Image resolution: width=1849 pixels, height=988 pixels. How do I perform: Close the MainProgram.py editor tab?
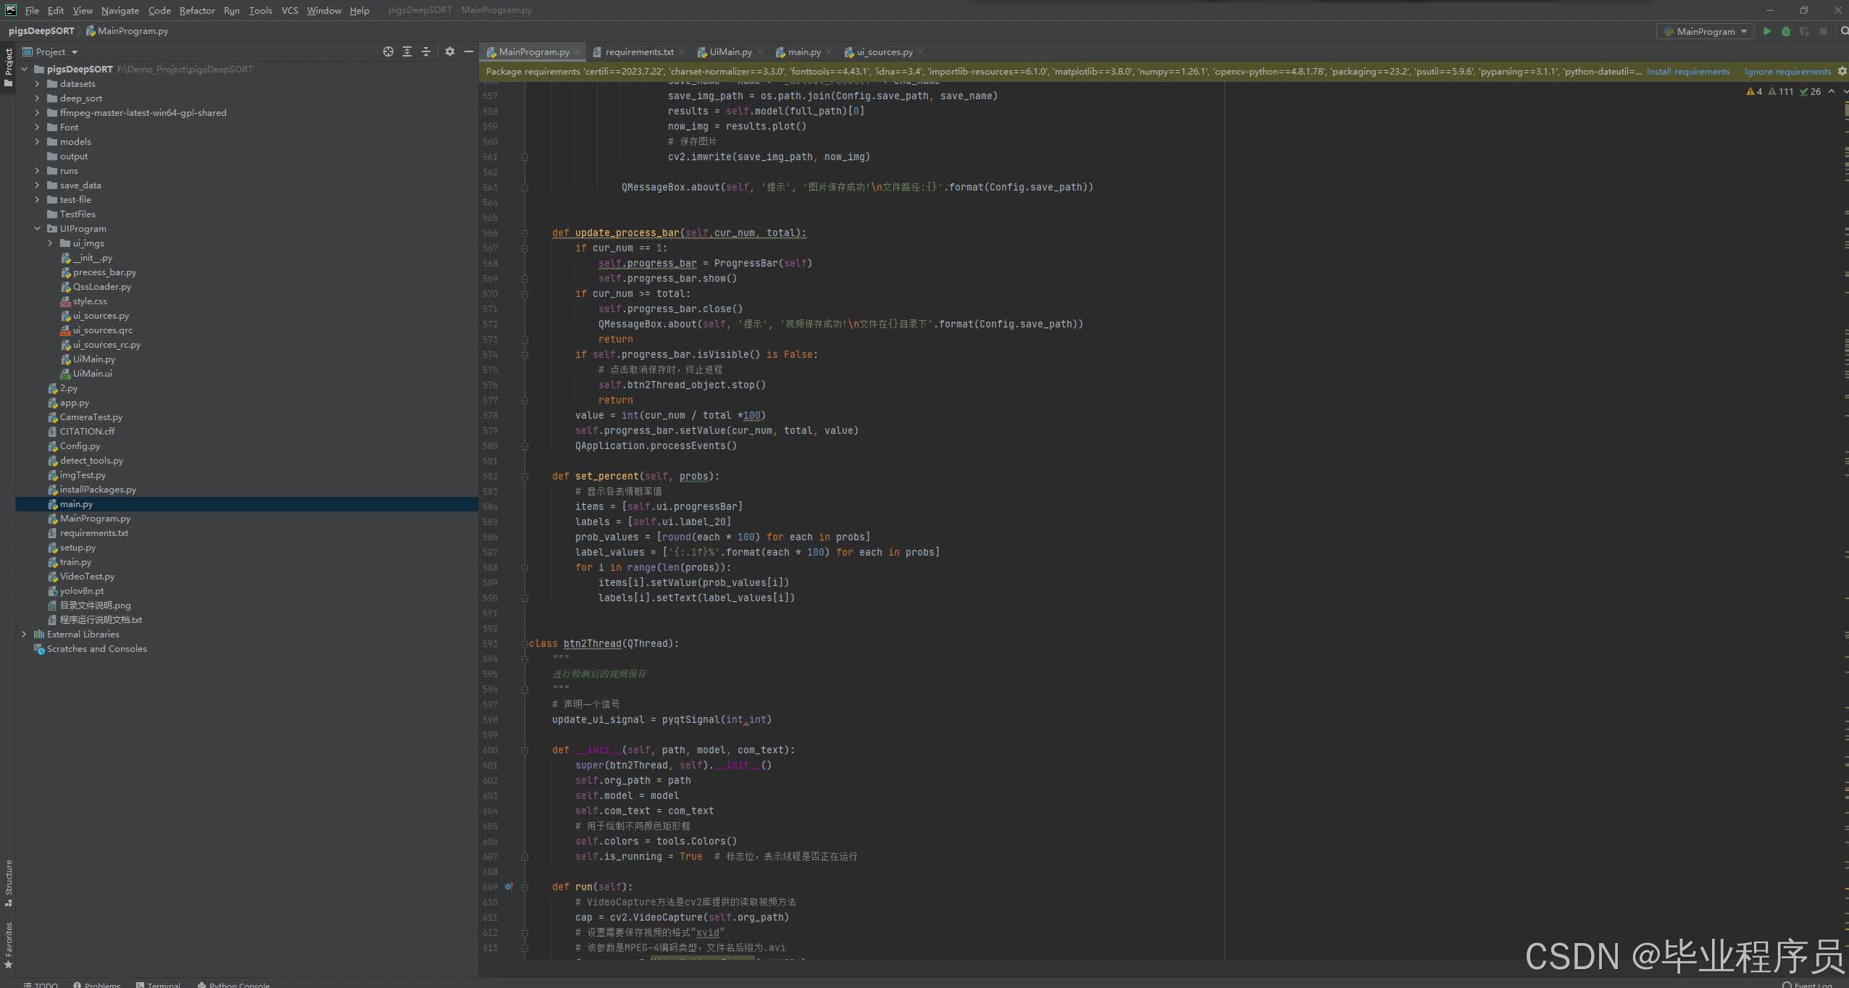click(x=577, y=51)
